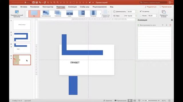Select the Сдвиг transition
This screenshot has width=183, height=102.
coord(69,14)
